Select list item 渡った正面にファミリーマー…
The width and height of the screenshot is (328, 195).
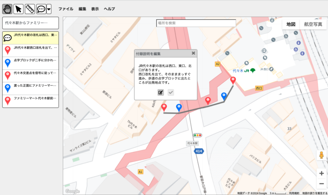pos(31,88)
